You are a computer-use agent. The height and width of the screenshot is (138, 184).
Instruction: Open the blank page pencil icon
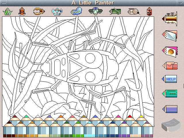[170, 36]
